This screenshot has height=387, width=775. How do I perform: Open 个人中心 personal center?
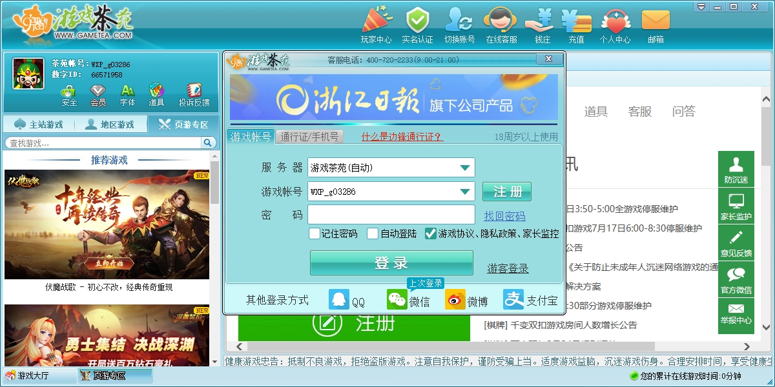pyautogui.click(x=615, y=25)
